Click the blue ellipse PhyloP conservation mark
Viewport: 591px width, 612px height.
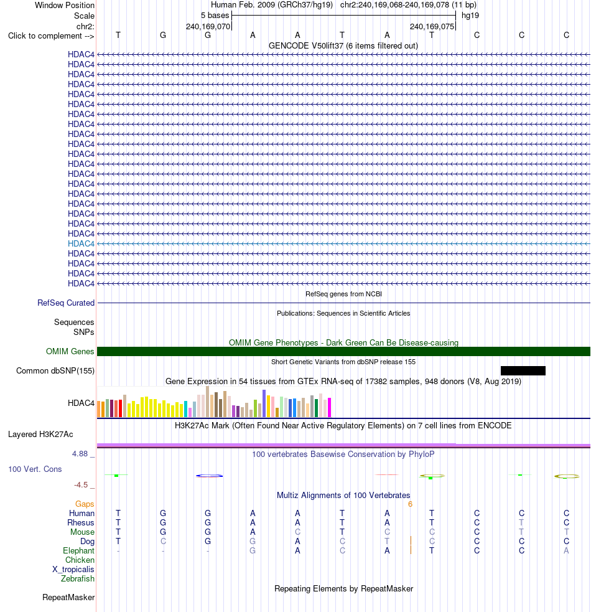[210, 476]
